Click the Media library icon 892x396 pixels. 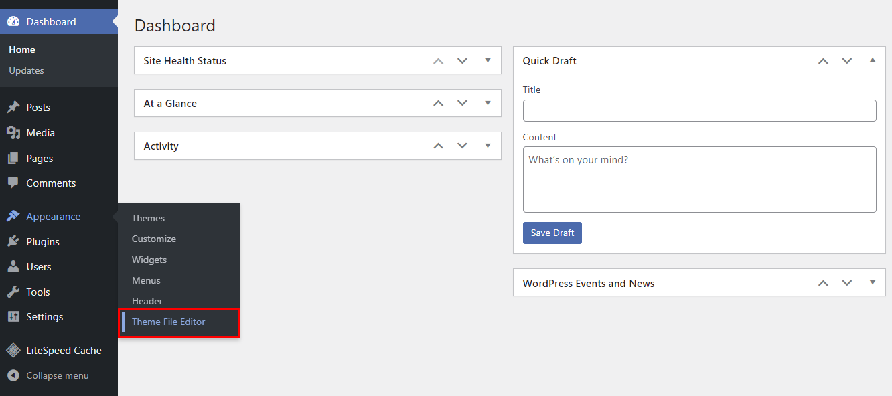click(x=13, y=132)
